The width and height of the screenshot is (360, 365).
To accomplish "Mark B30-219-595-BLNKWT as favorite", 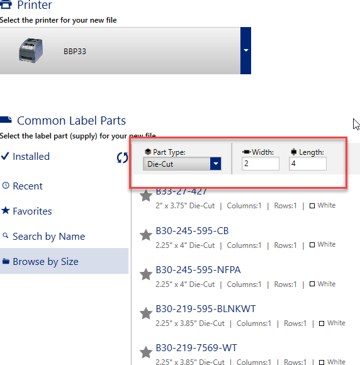I will tap(146, 313).
